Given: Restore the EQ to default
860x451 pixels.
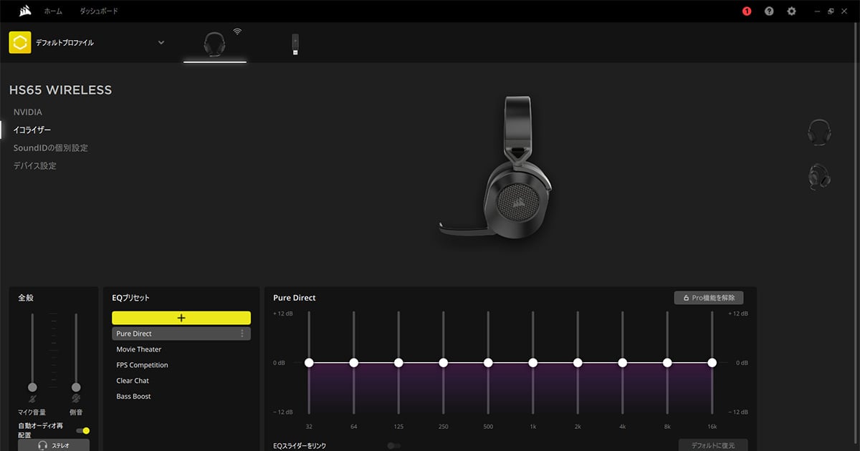Looking at the screenshot, I should click(713, 445).
